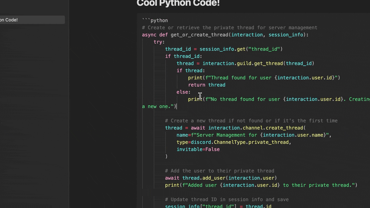
Task: Click the 'await thread.add_user(interaction.user)' line
Action: (x=221, y=178)
